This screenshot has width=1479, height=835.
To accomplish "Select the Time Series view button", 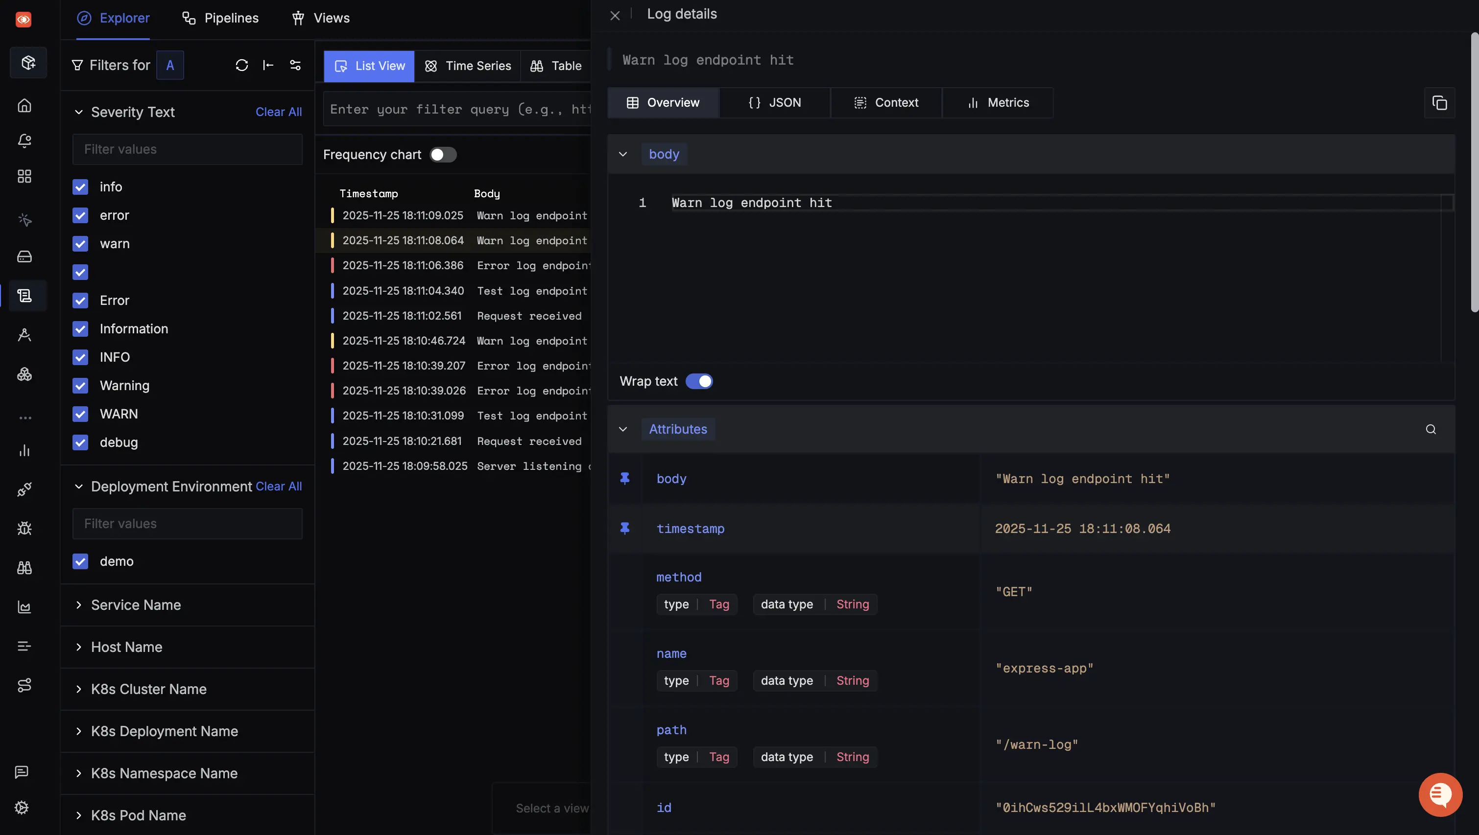I will coord(467,66).
